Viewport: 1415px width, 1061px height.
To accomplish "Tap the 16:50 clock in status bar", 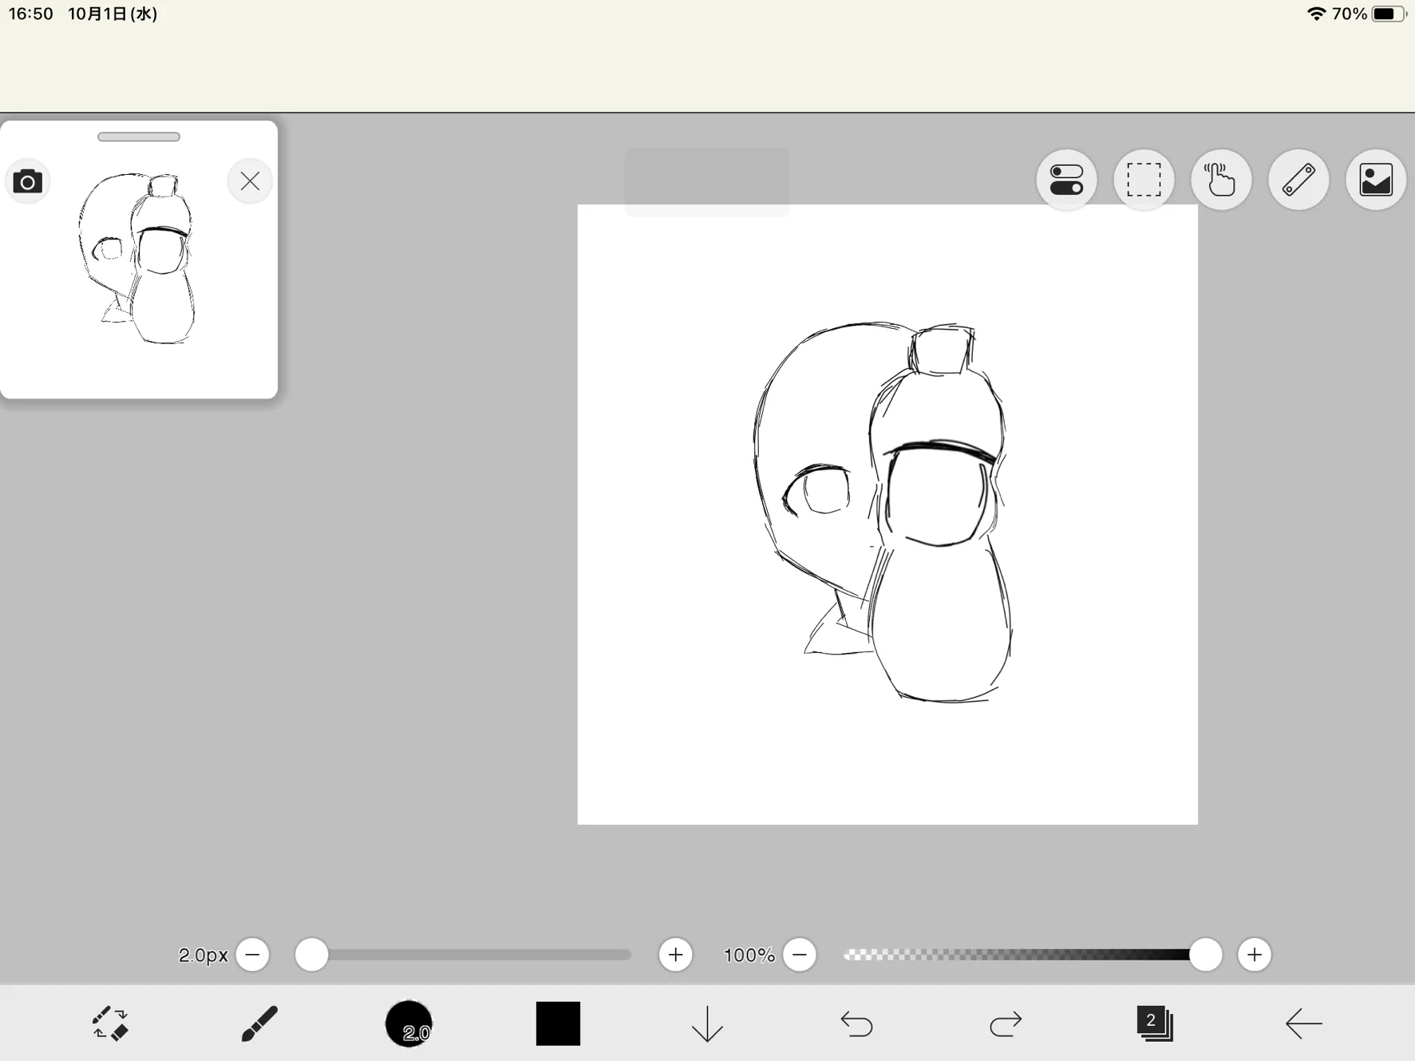I will pos(30,14).
